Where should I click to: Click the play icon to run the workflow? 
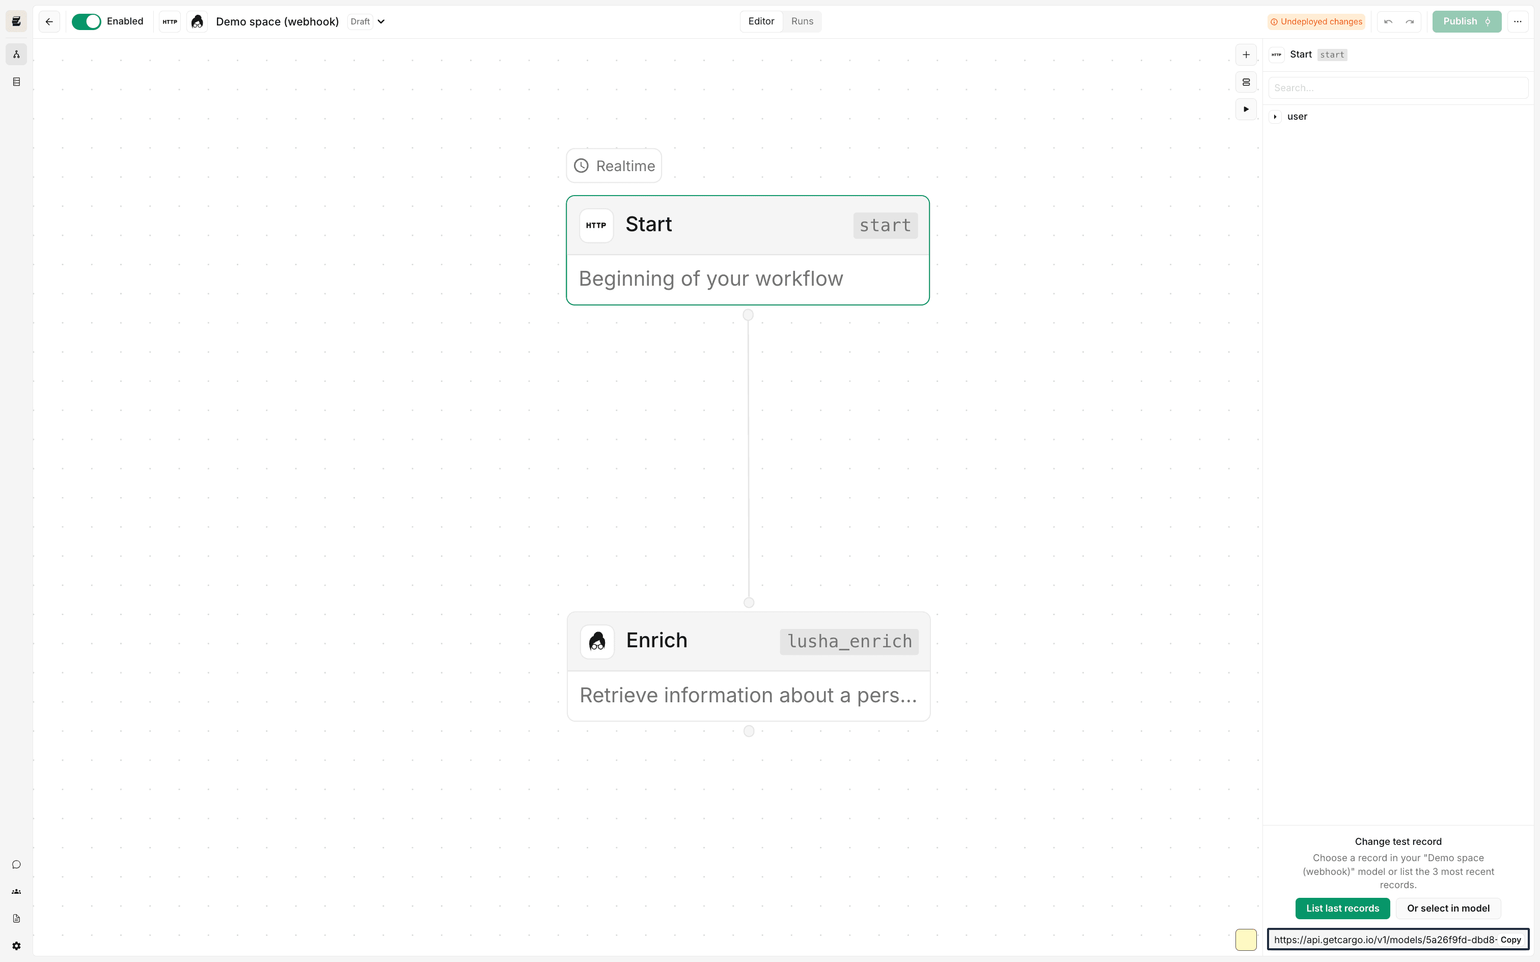(1246, 109)
